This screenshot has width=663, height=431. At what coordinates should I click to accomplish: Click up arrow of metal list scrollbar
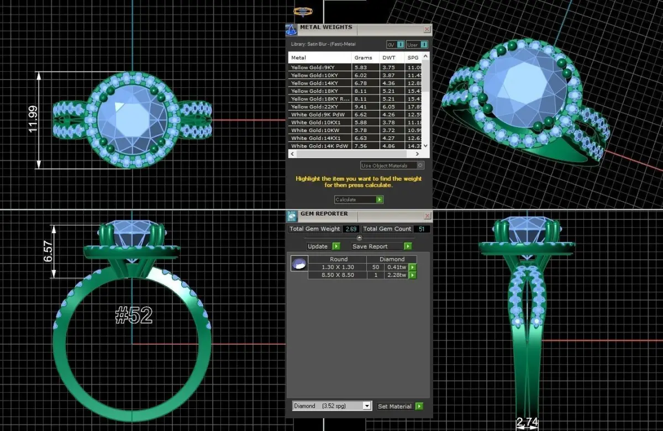tap(425, 56)
